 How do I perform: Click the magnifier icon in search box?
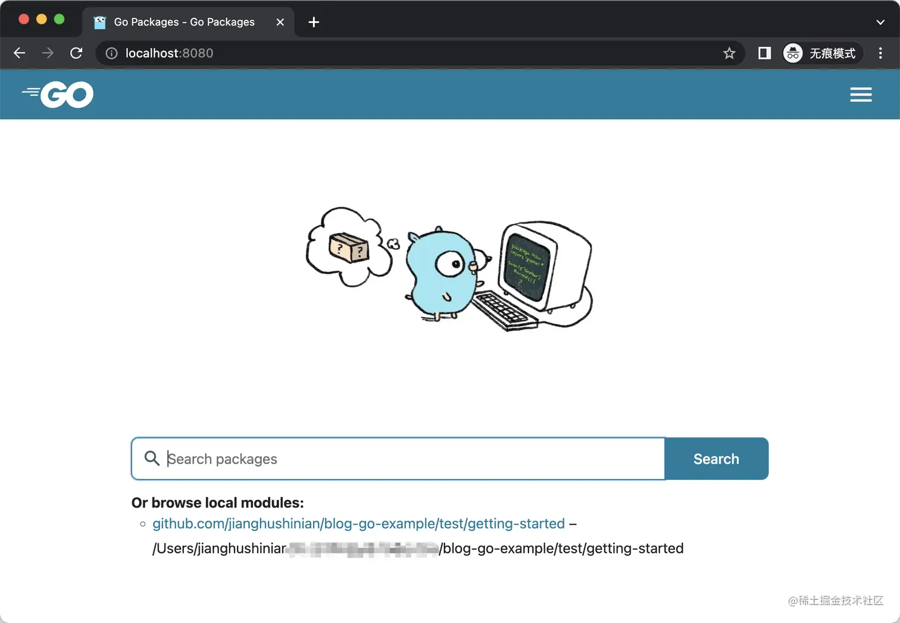coord(152,458)
